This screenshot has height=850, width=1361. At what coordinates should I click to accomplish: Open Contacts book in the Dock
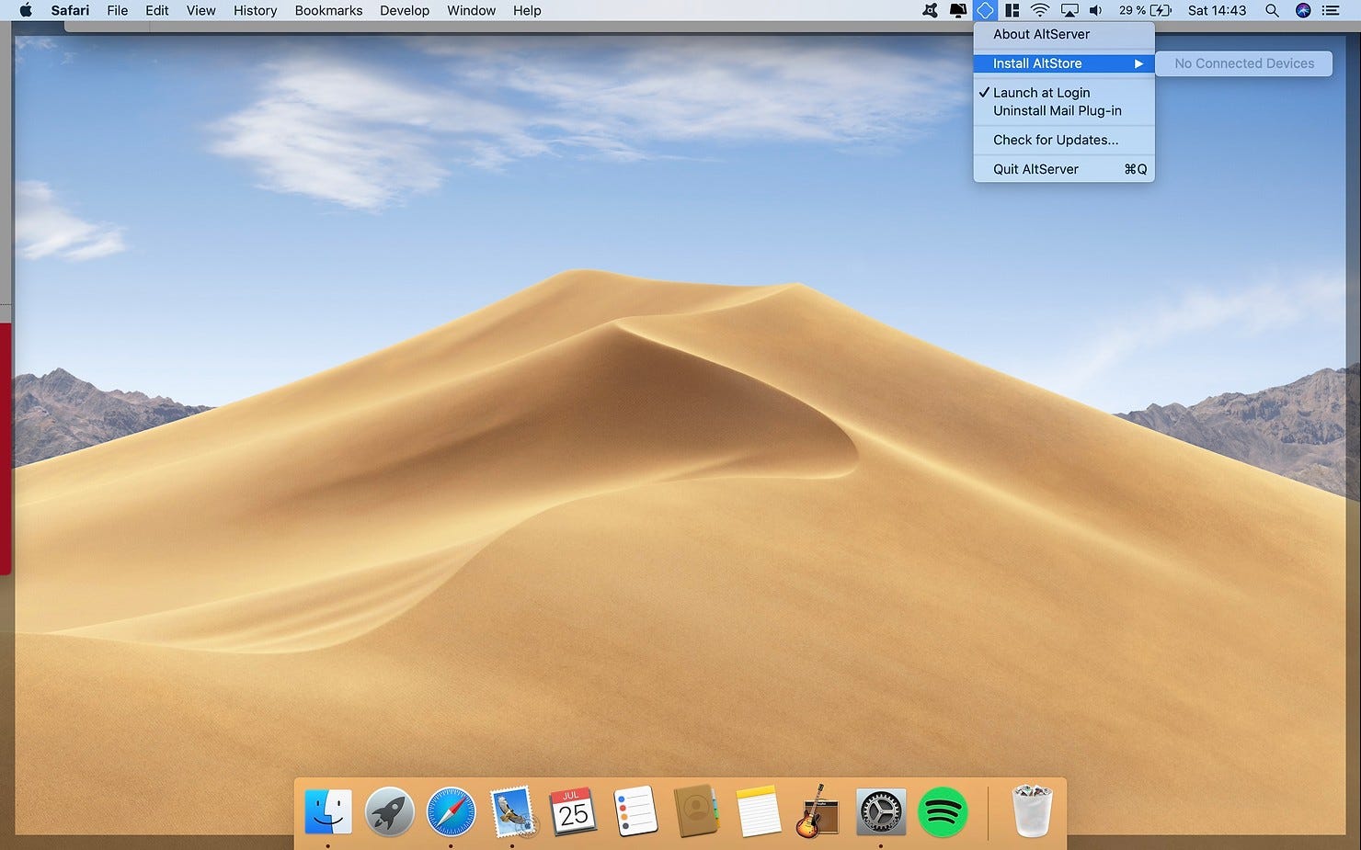(696, 811)
